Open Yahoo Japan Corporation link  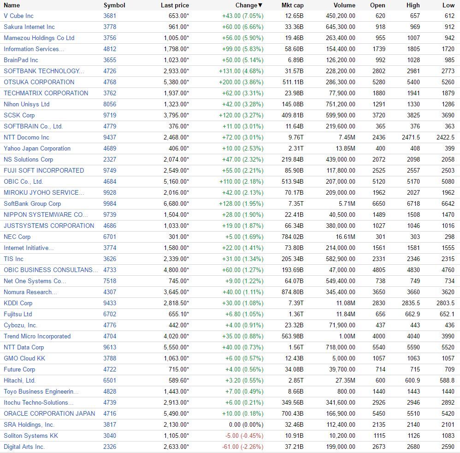pyautogui.click(x=37, y=149)
